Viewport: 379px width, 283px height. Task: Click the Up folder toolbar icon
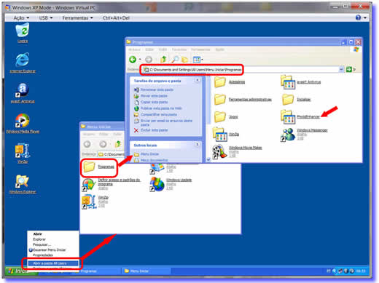click(x=163, y=60)
